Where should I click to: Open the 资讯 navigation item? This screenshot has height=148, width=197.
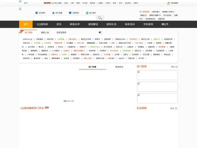(x=59, y=24)
